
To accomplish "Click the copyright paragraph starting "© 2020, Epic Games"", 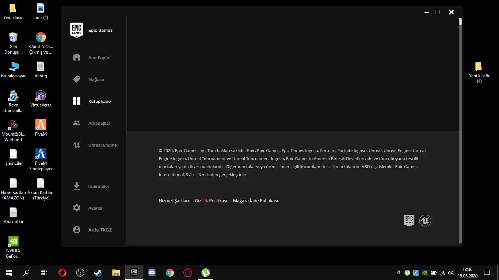I will pyautogui.click(x=293, y=163).
